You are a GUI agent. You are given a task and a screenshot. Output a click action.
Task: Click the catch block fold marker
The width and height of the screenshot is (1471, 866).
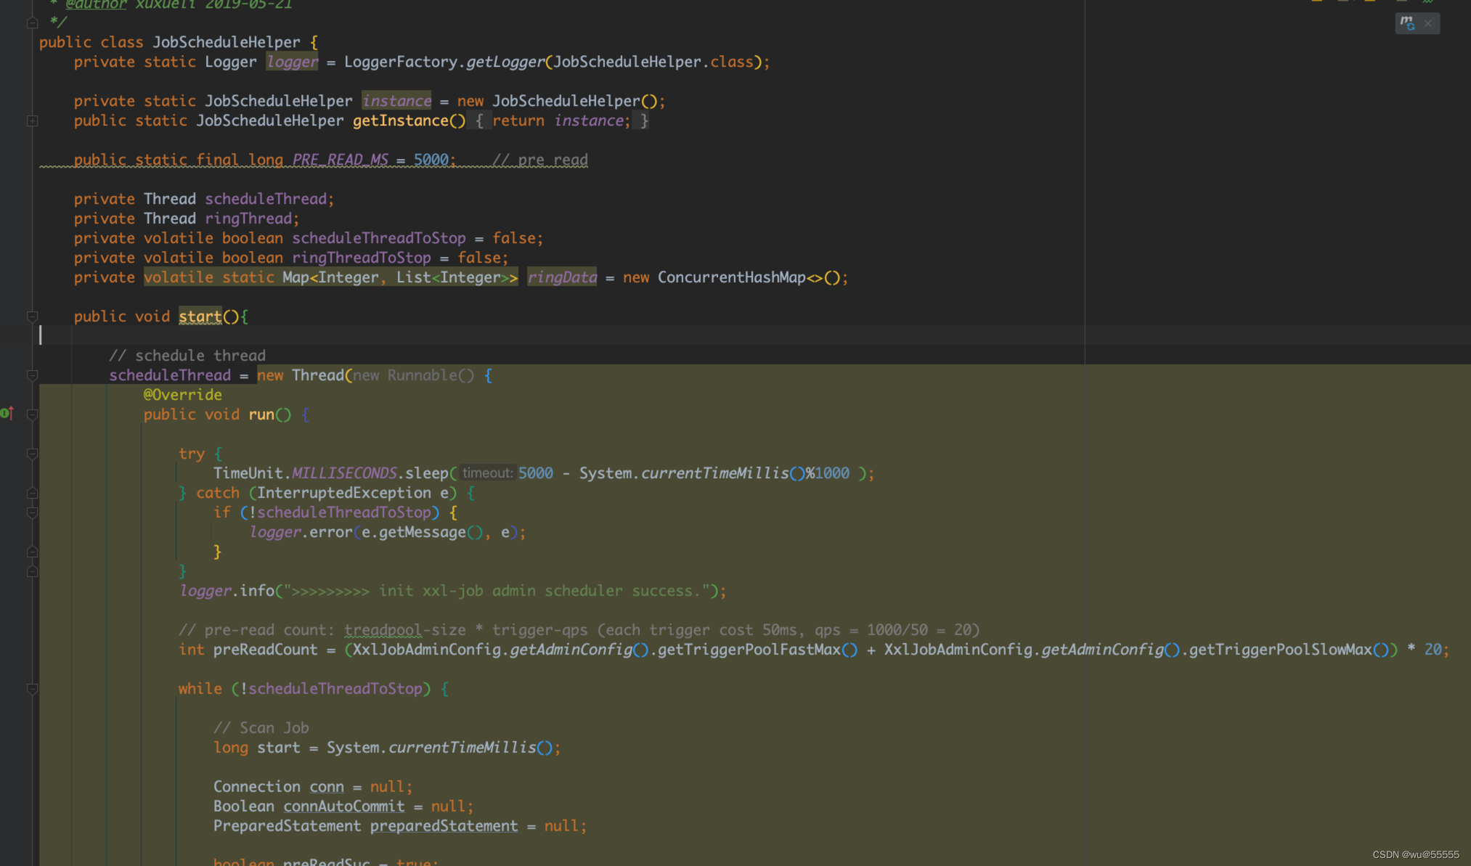32,493
